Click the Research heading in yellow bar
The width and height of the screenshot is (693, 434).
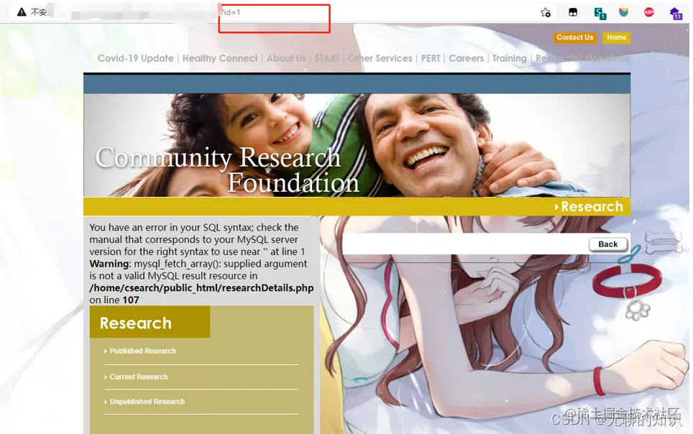(592, 206)
